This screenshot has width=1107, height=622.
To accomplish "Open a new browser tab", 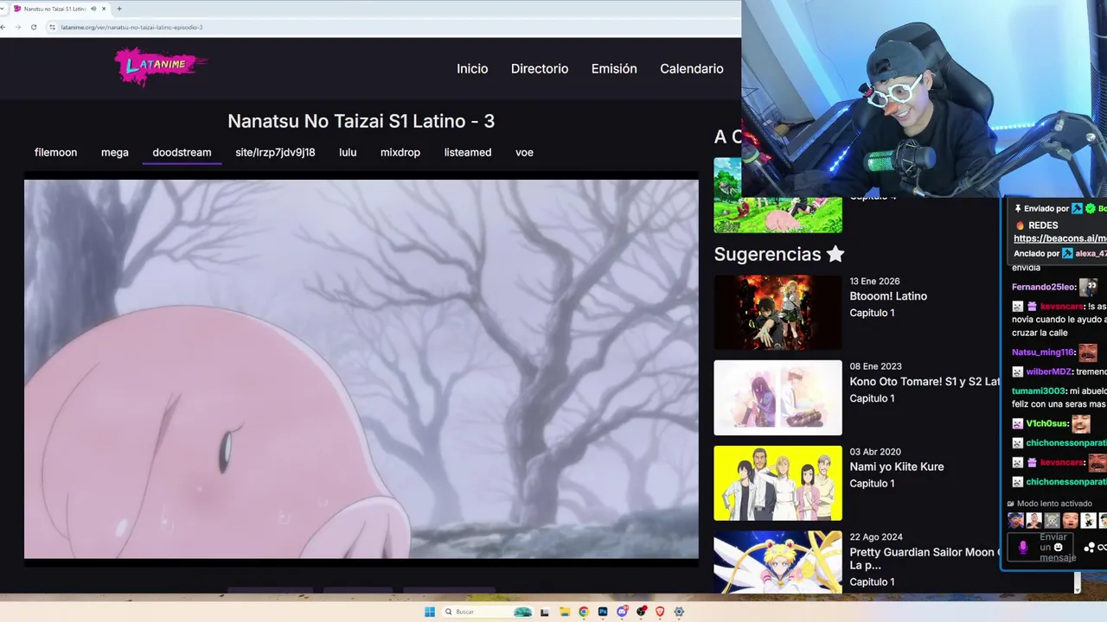I will coord(119,9).
